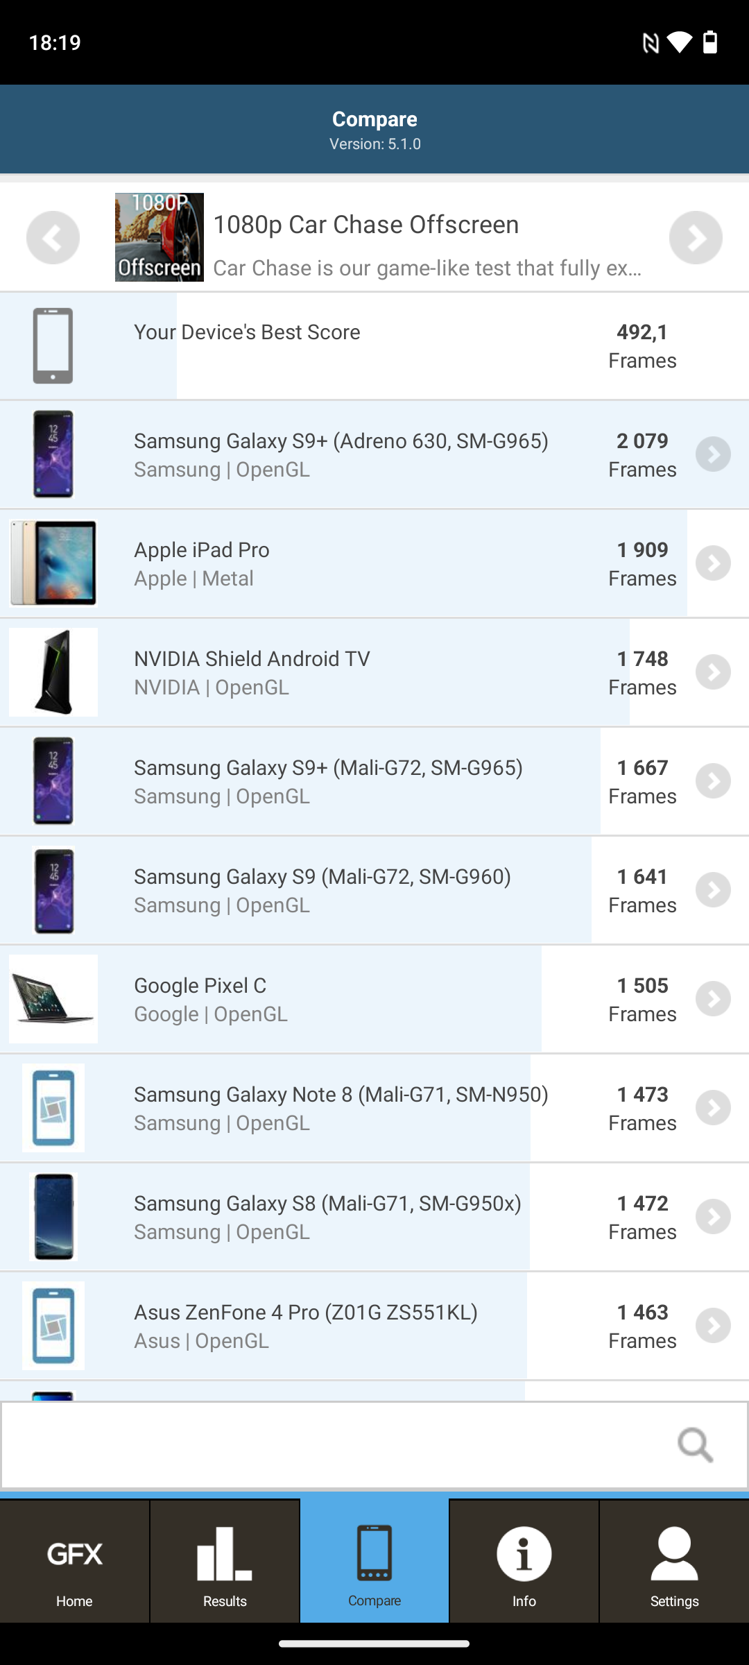Tap the Wi-Fi status bar icon
749x1665 pixels.
tap(679, 43)
